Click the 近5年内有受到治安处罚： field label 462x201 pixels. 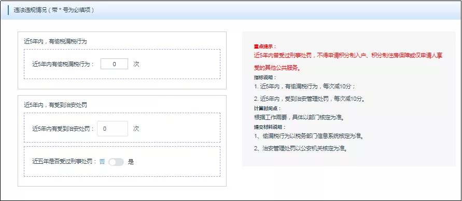point(63,129)
